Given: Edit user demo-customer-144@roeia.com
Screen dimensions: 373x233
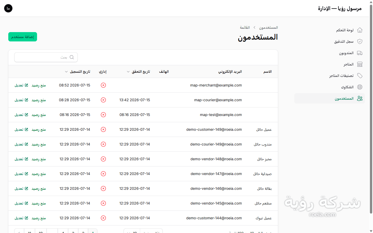Looking at the screenshot, I should pyautogui.click(x=21, y=218).
